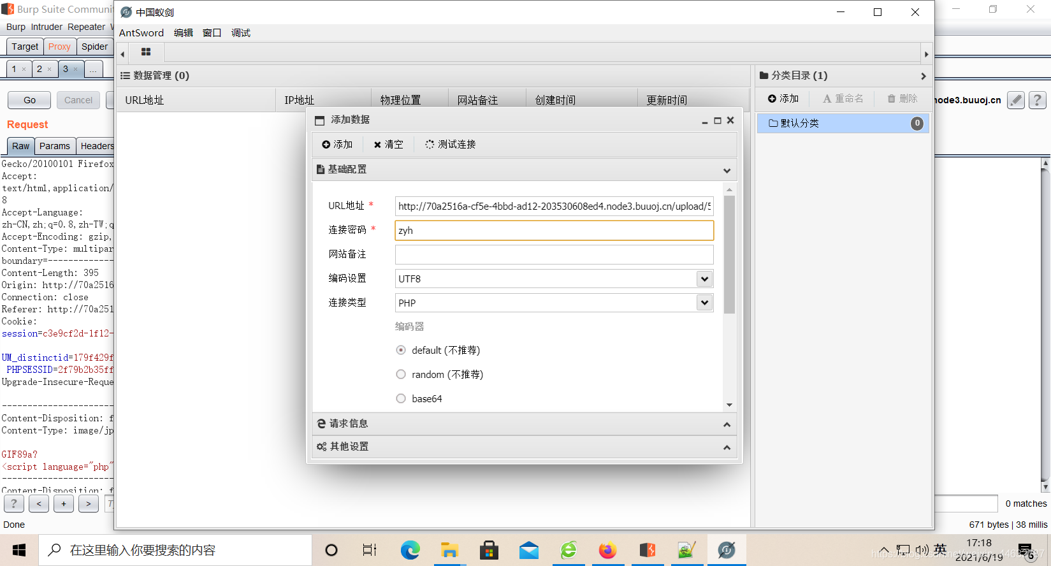
Task: Click 重命名 in the 分类目录 panel
Action: (843, 99)
